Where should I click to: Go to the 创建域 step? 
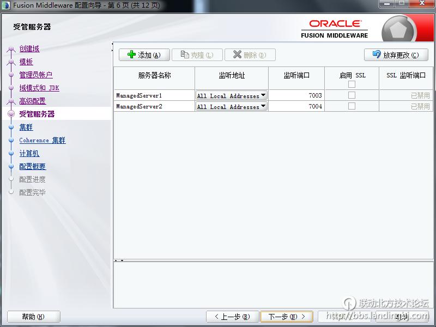(29, 49)
